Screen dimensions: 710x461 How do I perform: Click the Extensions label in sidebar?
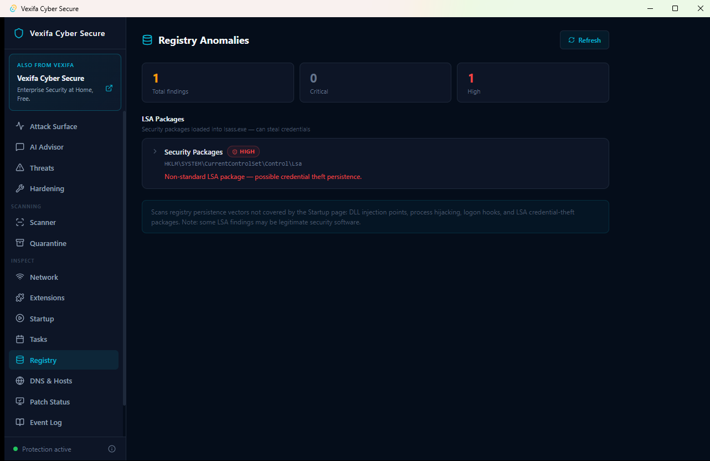click(47, 298)
